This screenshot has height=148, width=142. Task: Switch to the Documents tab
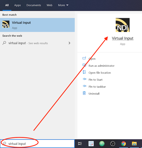click(x=34, y=5)
